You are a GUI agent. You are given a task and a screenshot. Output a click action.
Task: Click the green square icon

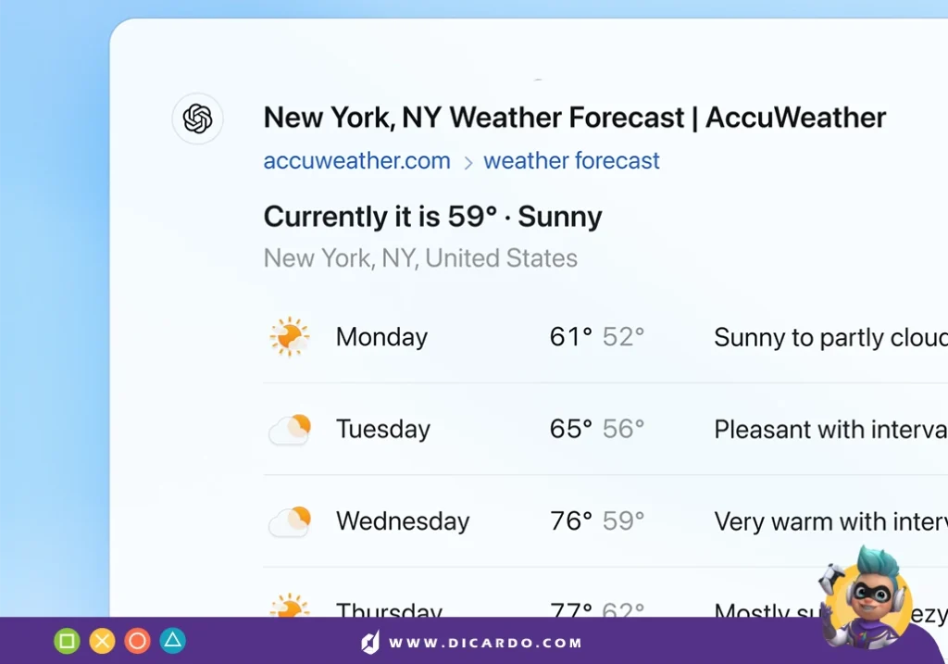(67, 641)
